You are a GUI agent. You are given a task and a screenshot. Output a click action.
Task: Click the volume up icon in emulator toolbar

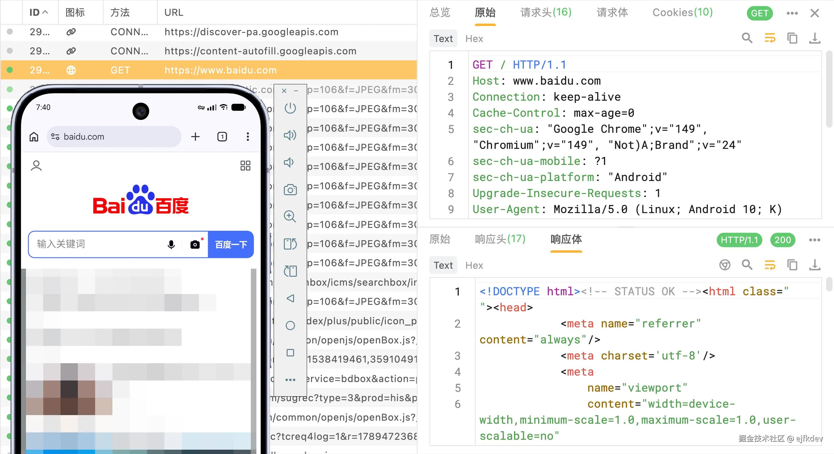click(x=290, y=135)
